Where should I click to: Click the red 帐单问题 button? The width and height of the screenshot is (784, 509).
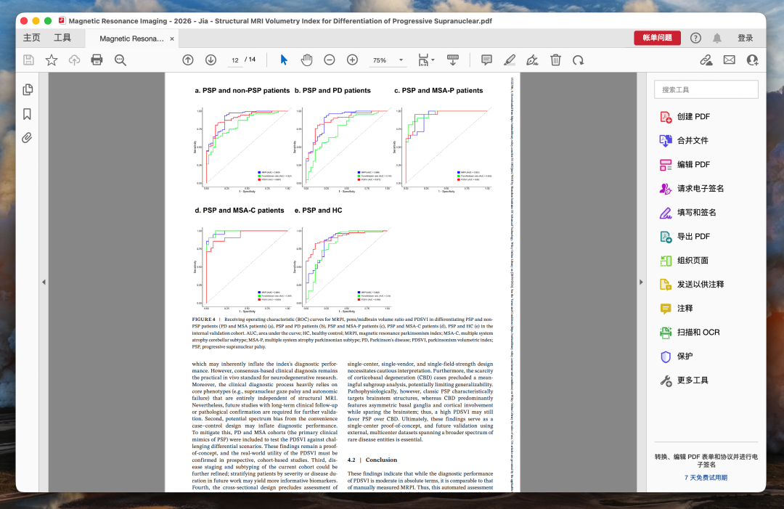[658, 38]
